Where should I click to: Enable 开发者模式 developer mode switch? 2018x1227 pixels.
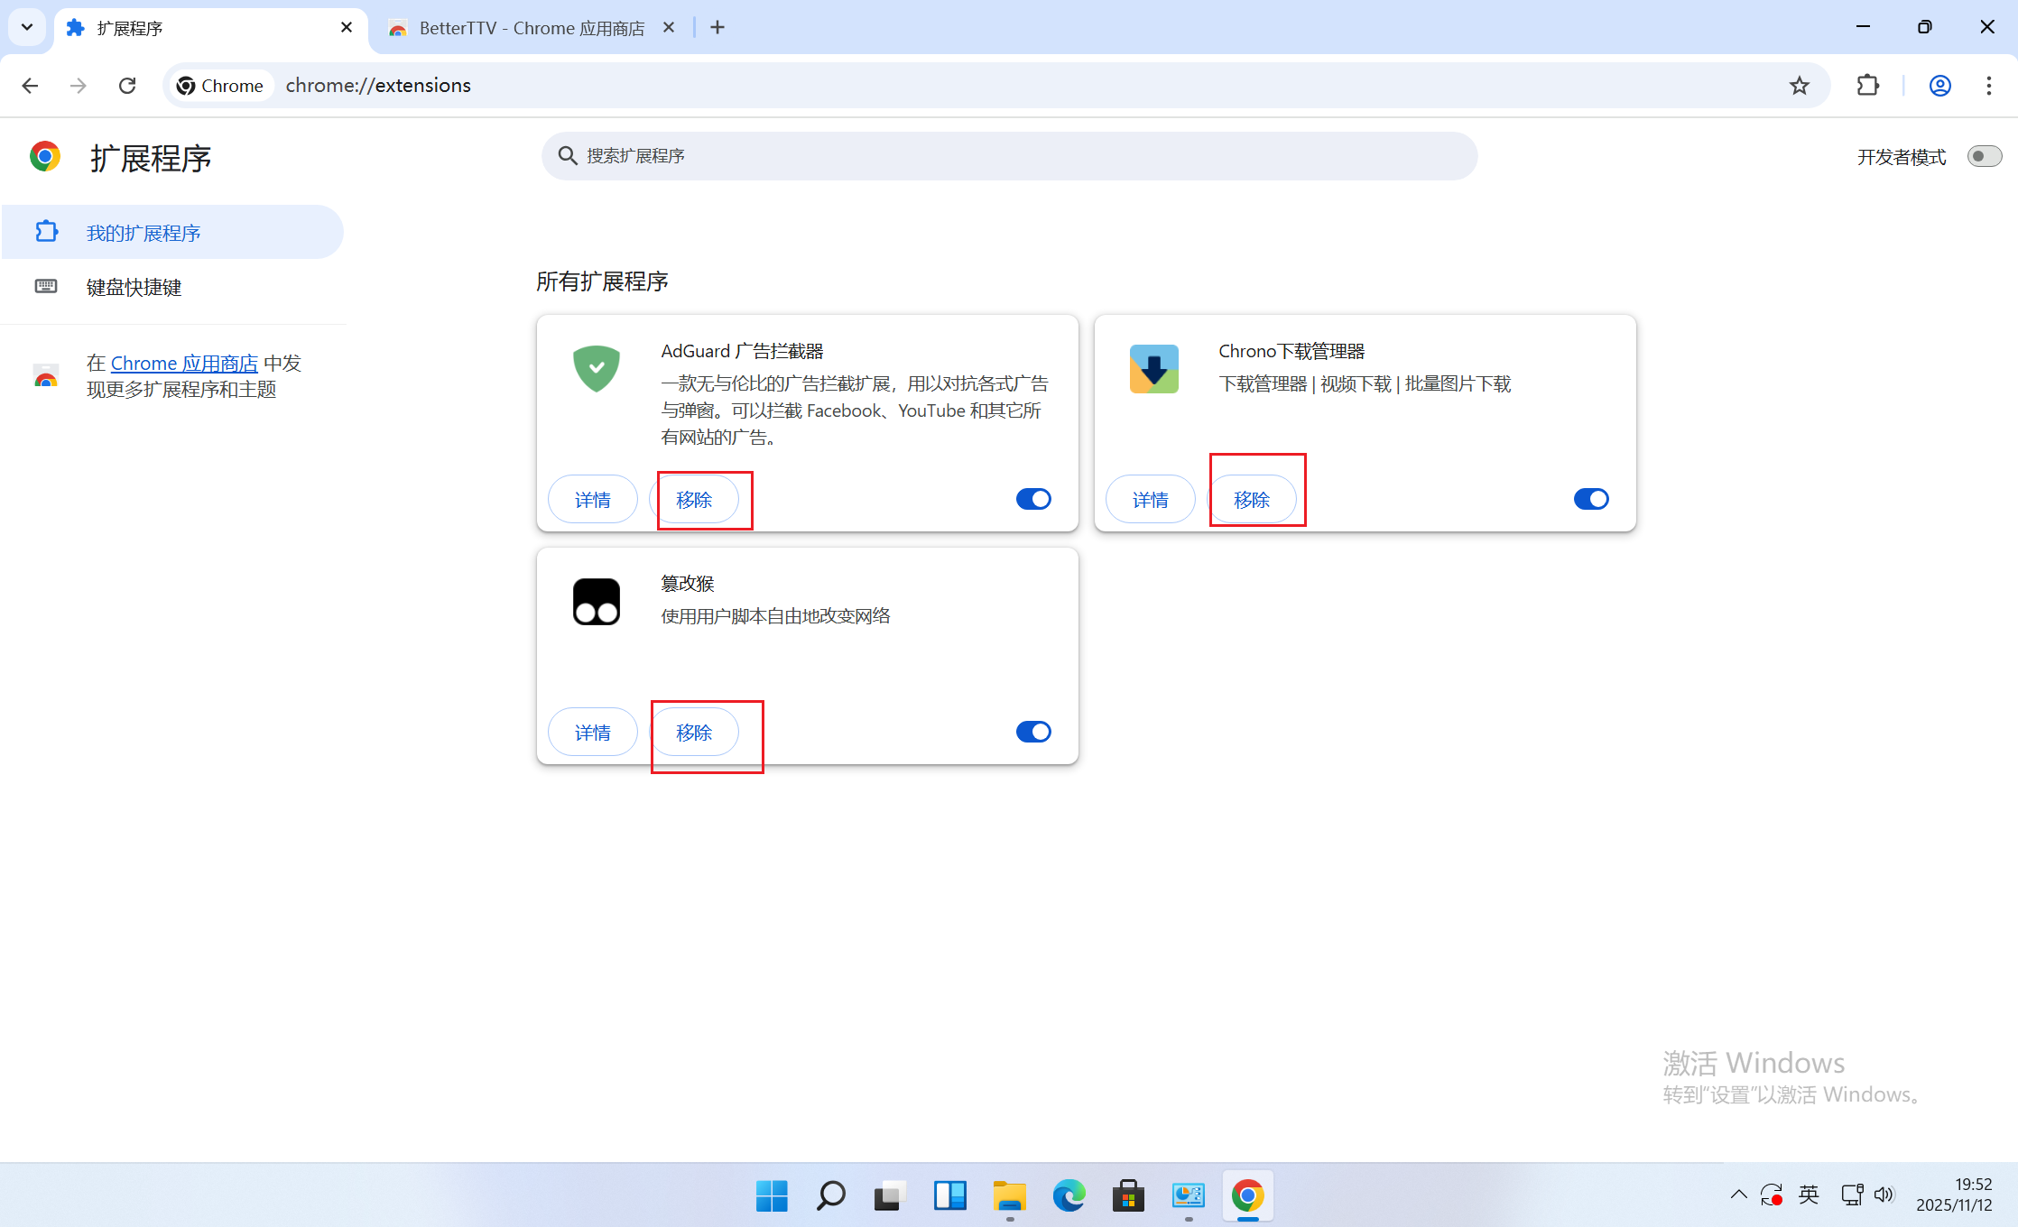(1984, 156)
